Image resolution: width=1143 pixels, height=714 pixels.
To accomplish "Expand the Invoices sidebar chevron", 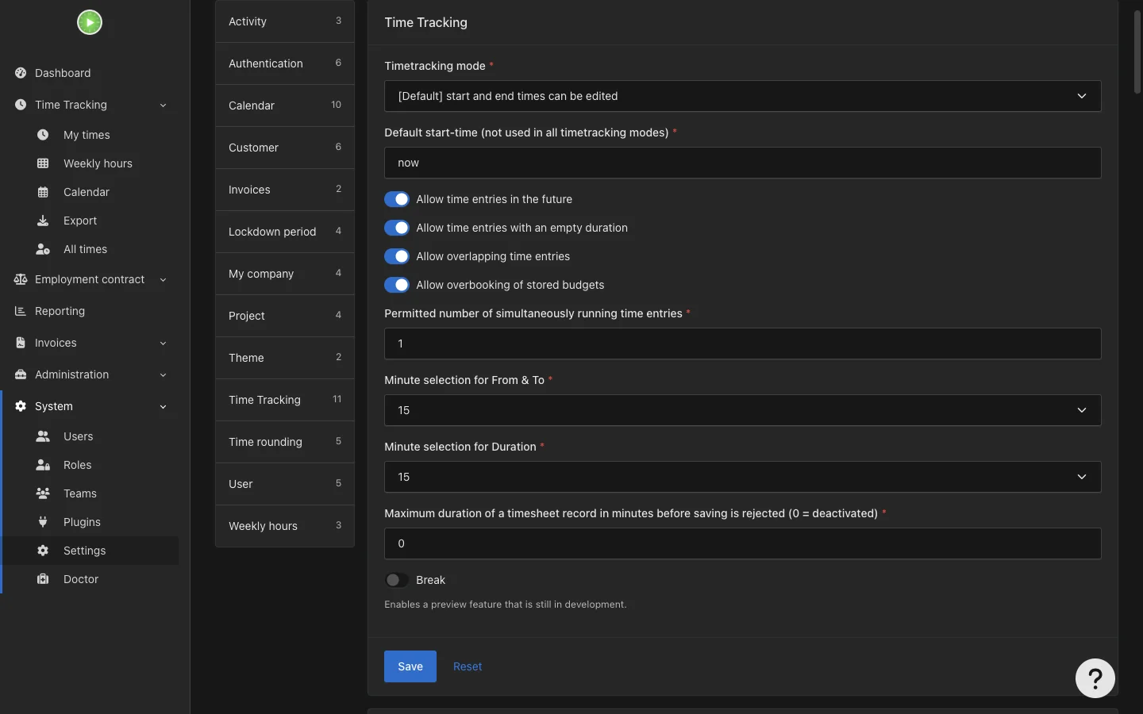I will tap(163, 343).
